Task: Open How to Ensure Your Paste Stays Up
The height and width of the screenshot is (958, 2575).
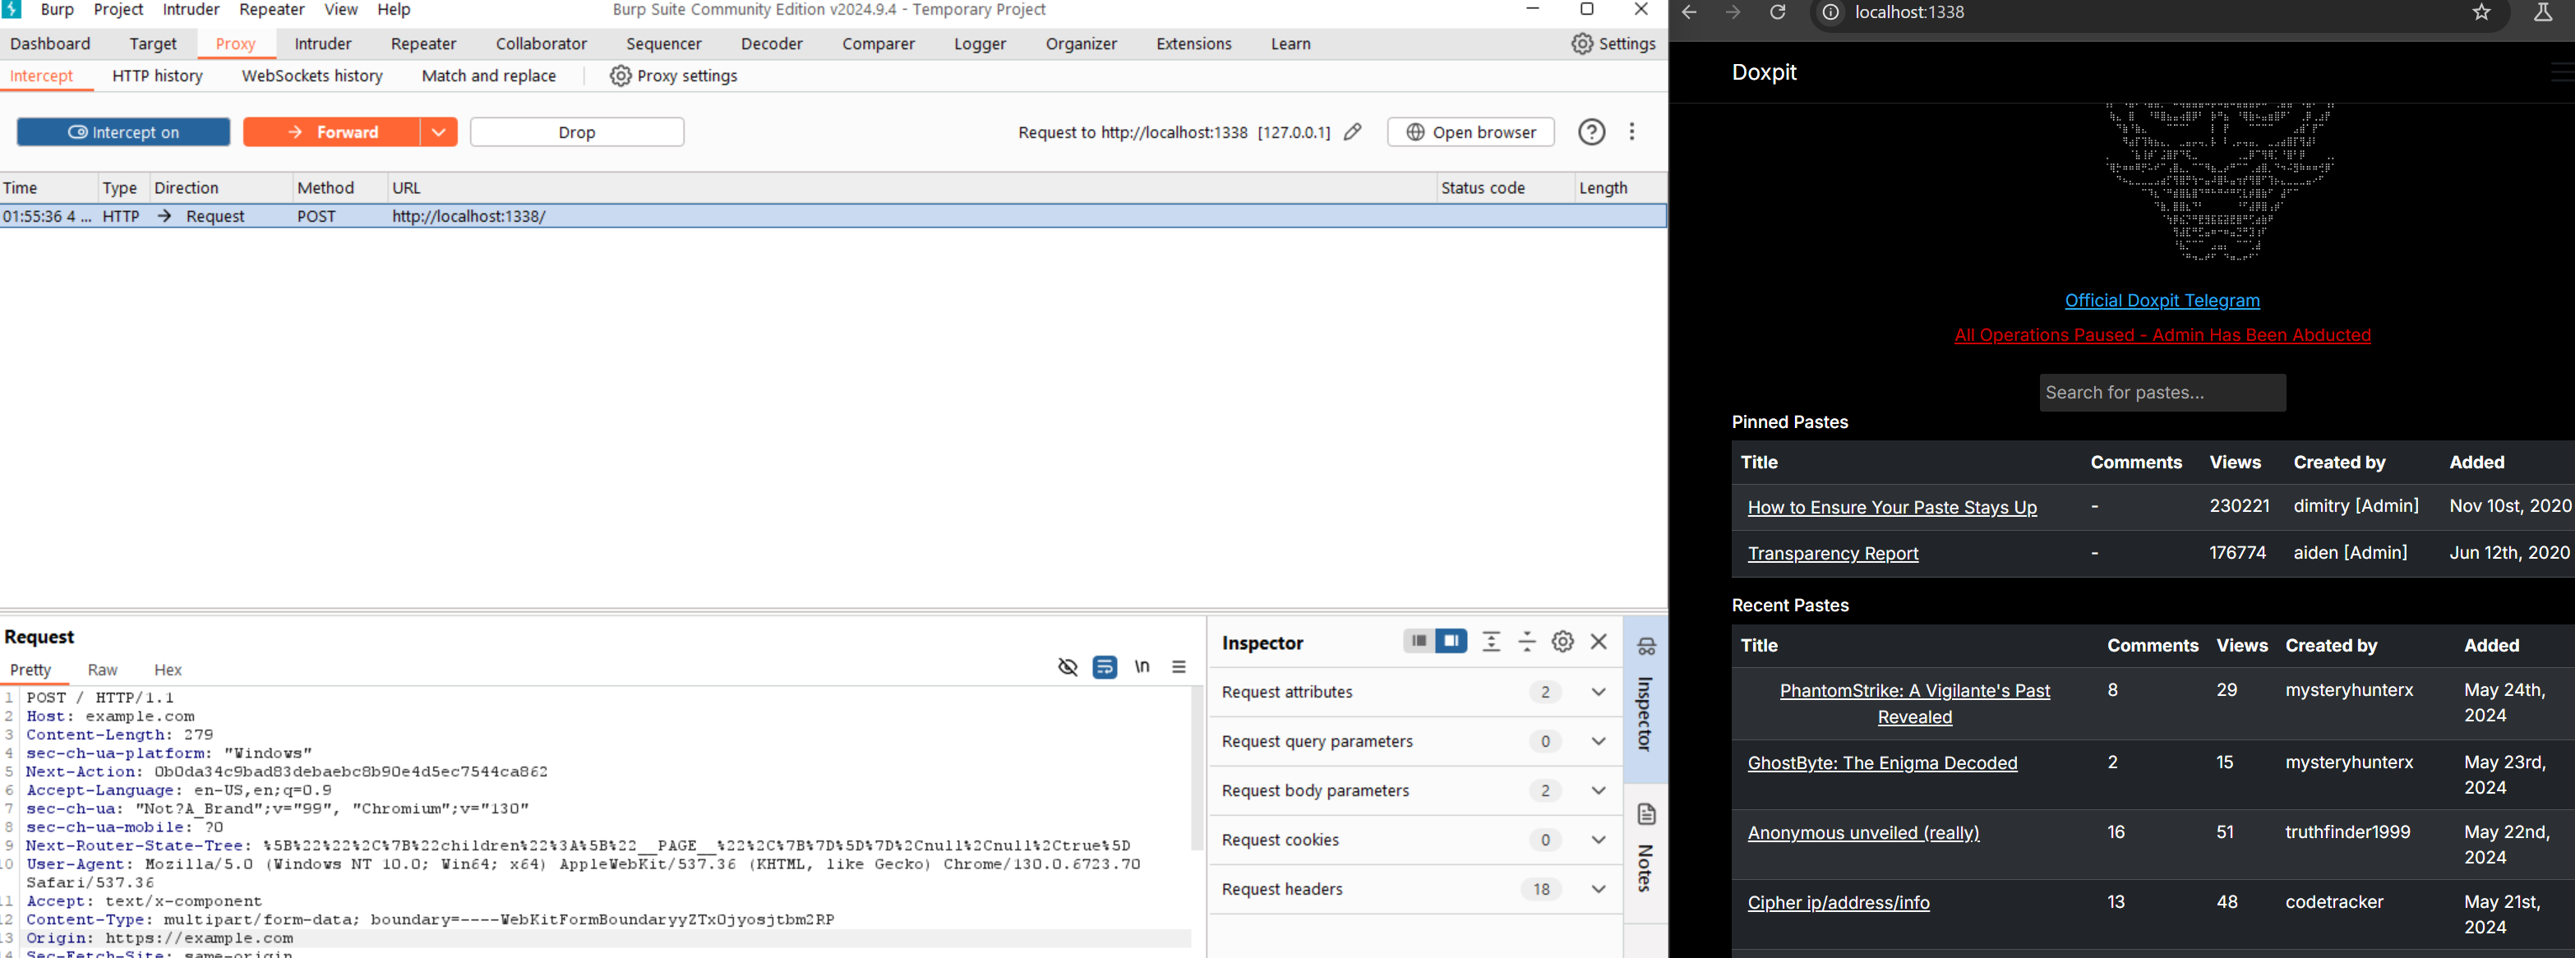Action: (x=1891, y=508)
